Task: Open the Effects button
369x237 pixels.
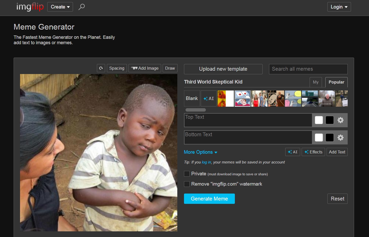Action: [313, 152]
